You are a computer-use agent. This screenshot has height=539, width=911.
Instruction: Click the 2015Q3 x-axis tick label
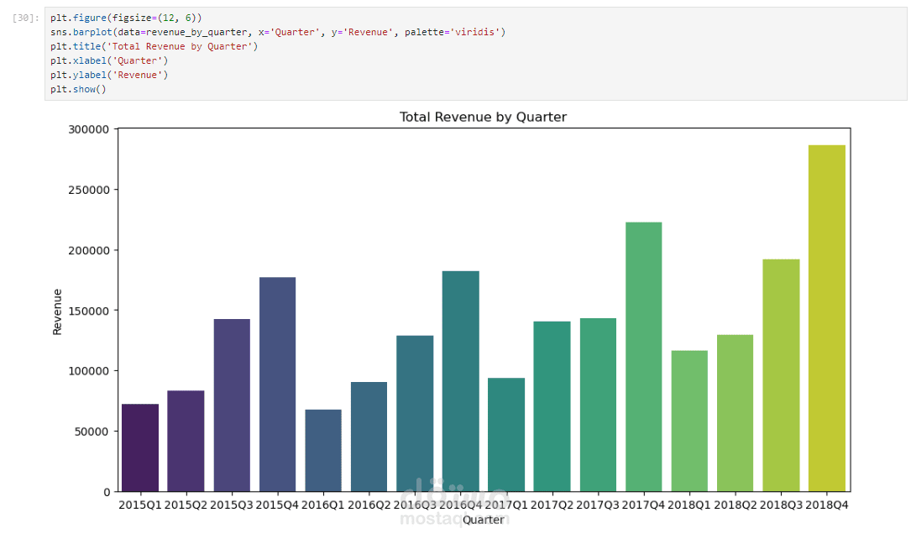pos(232,505)
